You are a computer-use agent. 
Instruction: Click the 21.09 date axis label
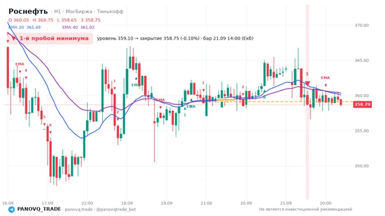coord(286,203)
